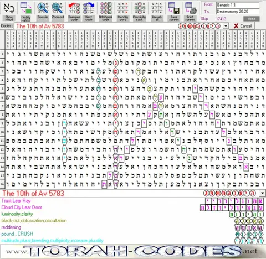
Task: Click row header 1 of the matrix
Action: (x=2, y=54)
